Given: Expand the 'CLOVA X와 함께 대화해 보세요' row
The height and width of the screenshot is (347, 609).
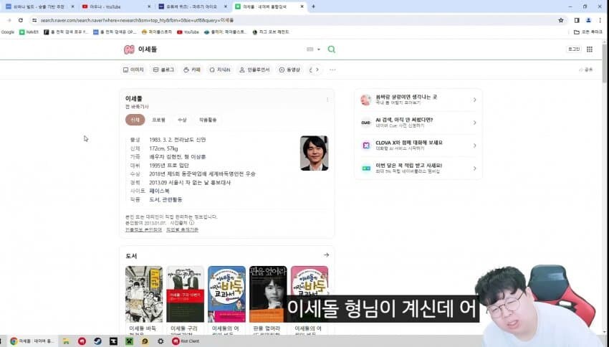Looking at the screenshot, I should [418, 146].
